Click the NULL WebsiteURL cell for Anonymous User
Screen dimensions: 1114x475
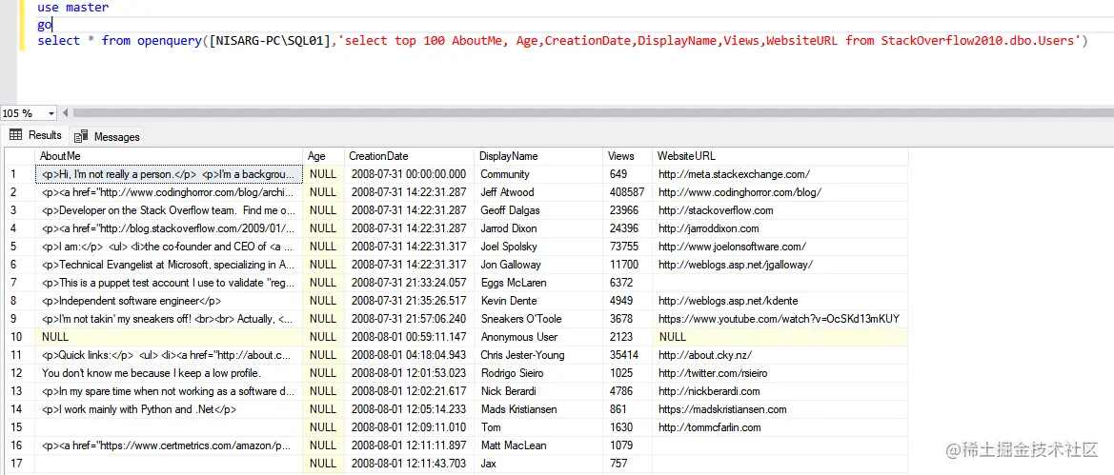[780, 337]
